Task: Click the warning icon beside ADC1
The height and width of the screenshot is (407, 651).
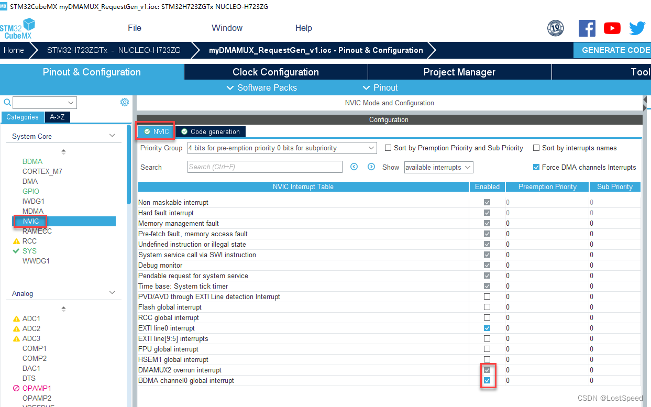Action: coord(16,318)
